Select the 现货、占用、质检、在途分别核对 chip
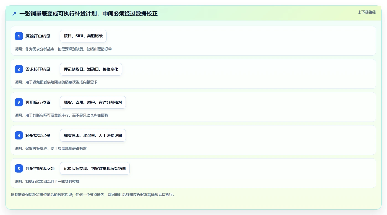This screenshot has height=215, width=387. (93, 102)
